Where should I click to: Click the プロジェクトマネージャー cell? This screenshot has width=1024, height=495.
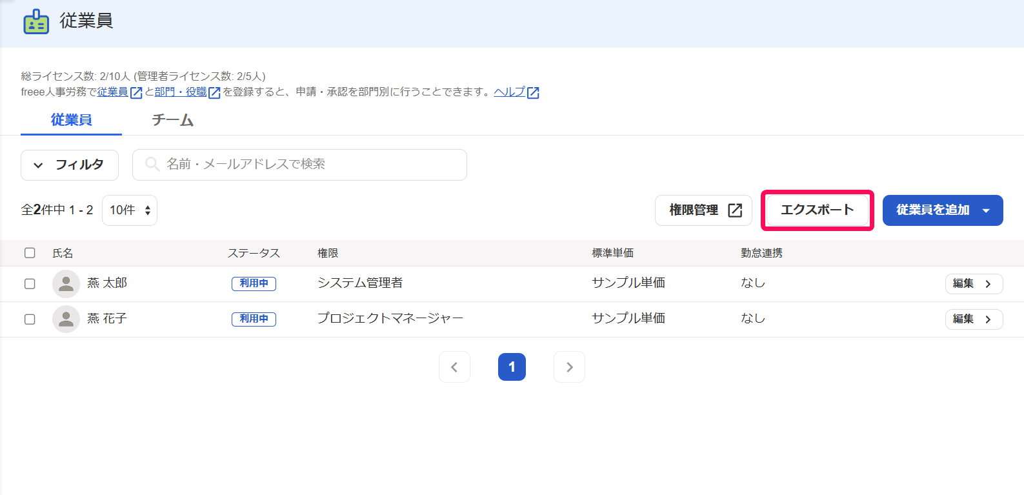(390, 319)
